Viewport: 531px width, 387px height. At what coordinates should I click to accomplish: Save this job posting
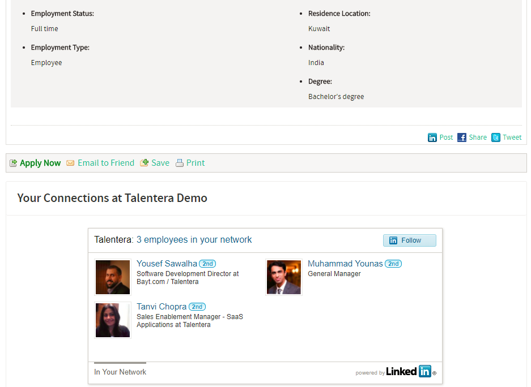click(x=160, y=163)
